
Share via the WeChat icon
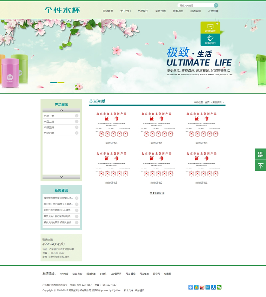pyautogui.click(x=219, y=287)
